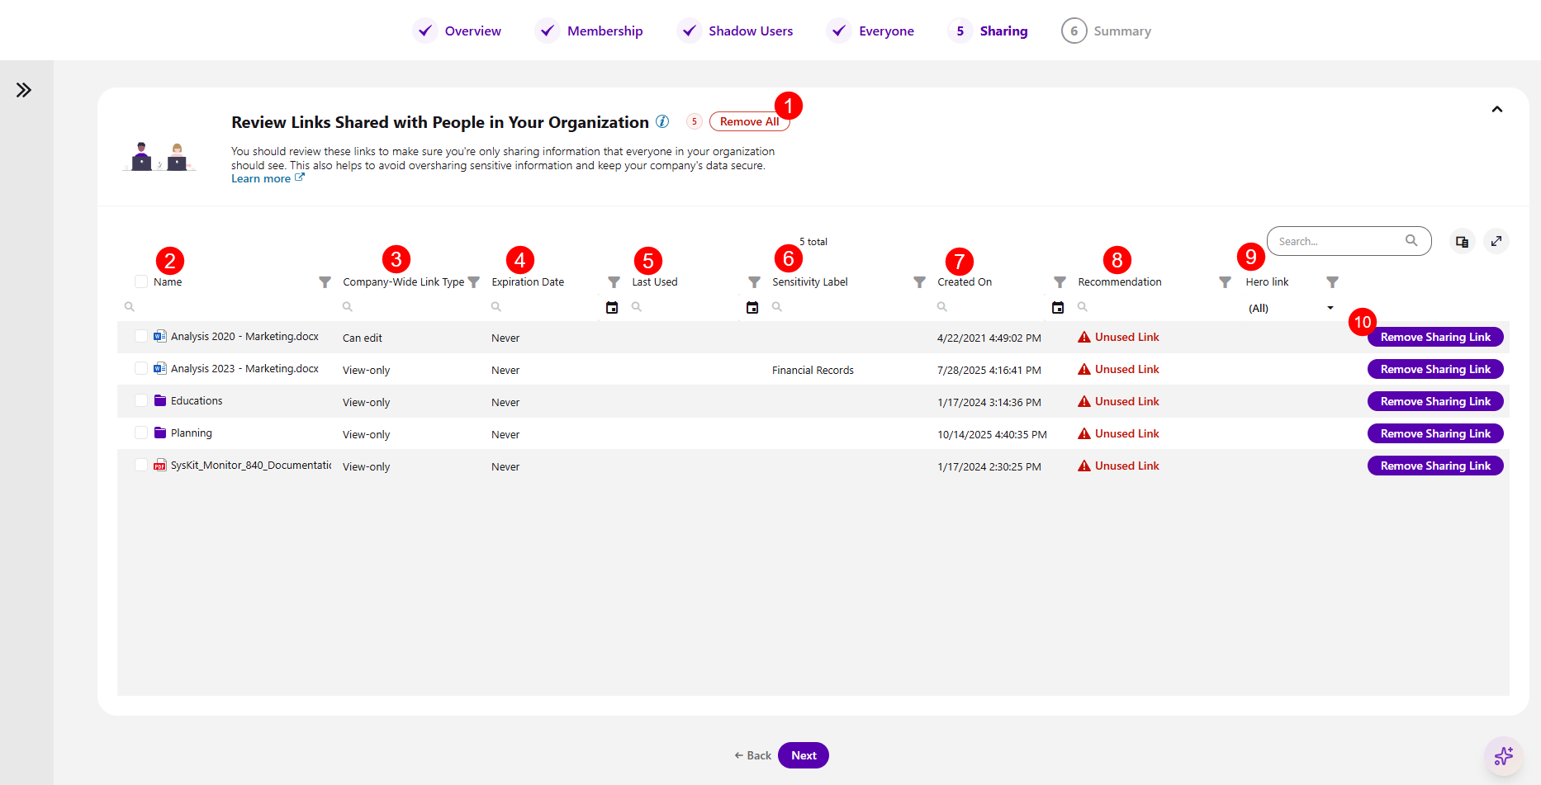Click the Search input field

click(x=1349, y=241)
